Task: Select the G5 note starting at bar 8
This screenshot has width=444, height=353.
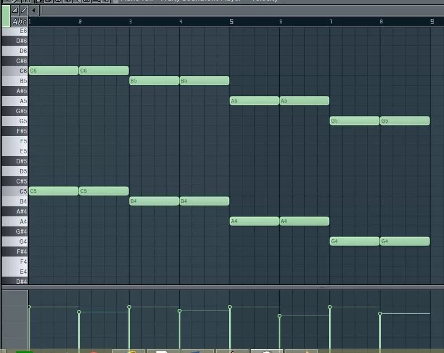Action: pos(405,121)
